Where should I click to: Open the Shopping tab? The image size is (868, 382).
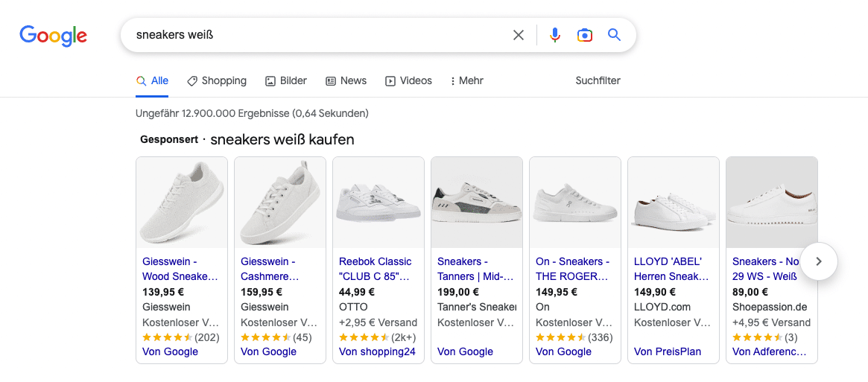pyautogui.click(x=216, y=80)
